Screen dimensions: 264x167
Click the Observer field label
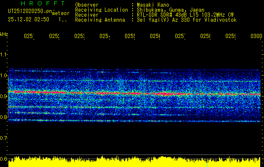[87, 5]
